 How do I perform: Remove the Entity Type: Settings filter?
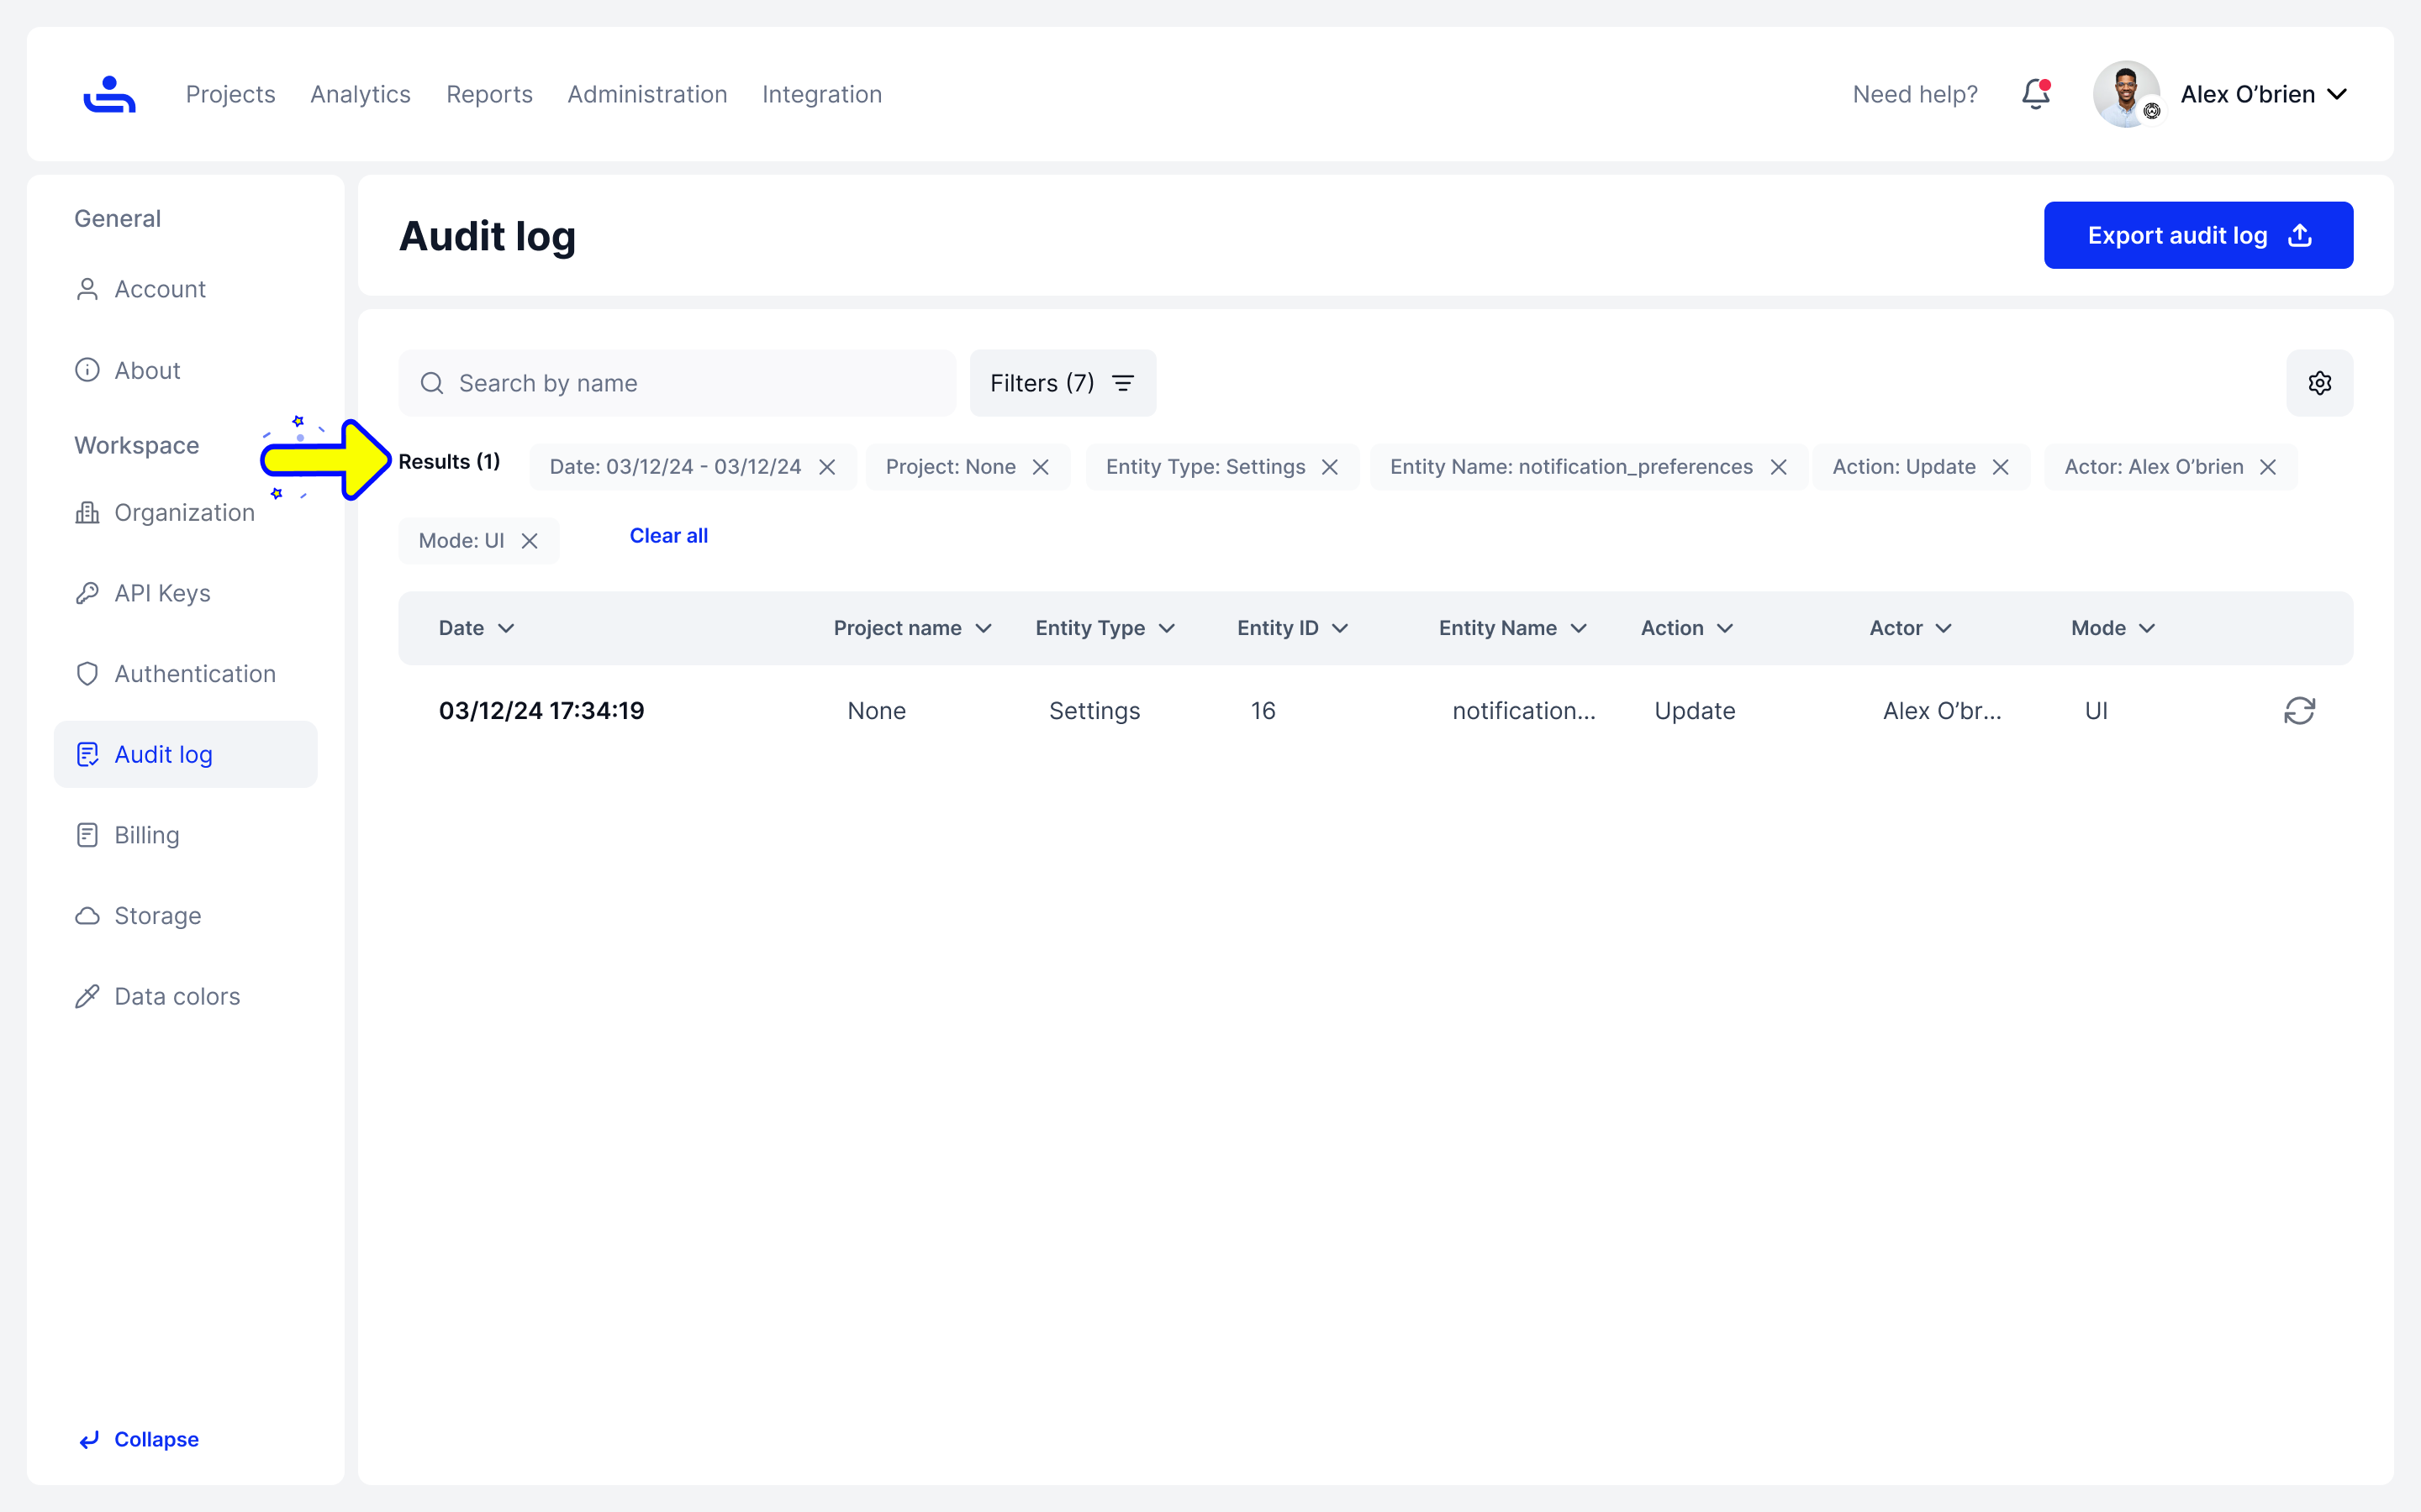point(1330,467)
